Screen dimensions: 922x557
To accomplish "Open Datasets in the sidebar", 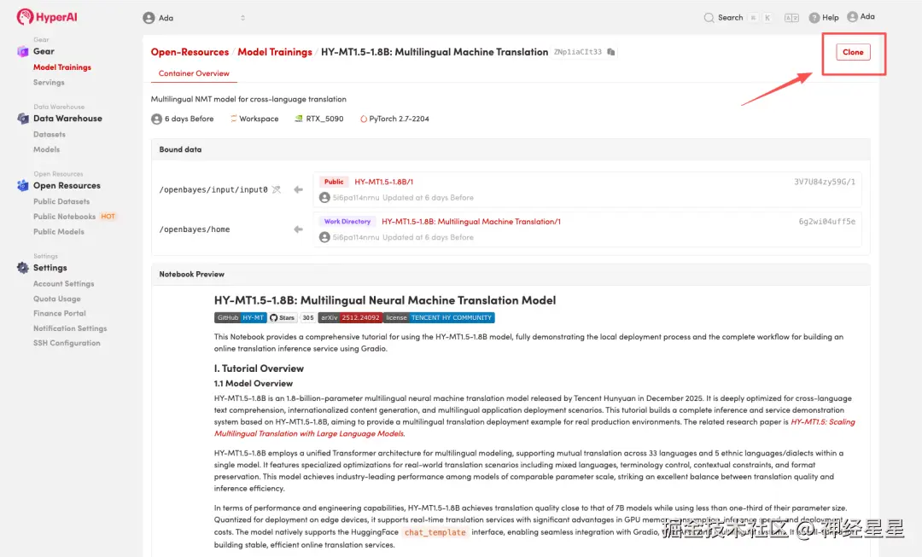I will (50, 134).
